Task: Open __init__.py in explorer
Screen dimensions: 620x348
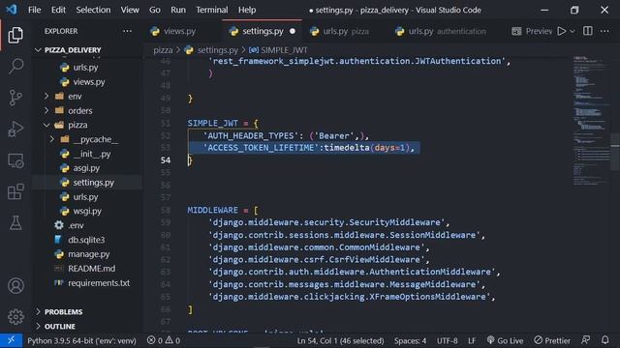Action: 92,154
